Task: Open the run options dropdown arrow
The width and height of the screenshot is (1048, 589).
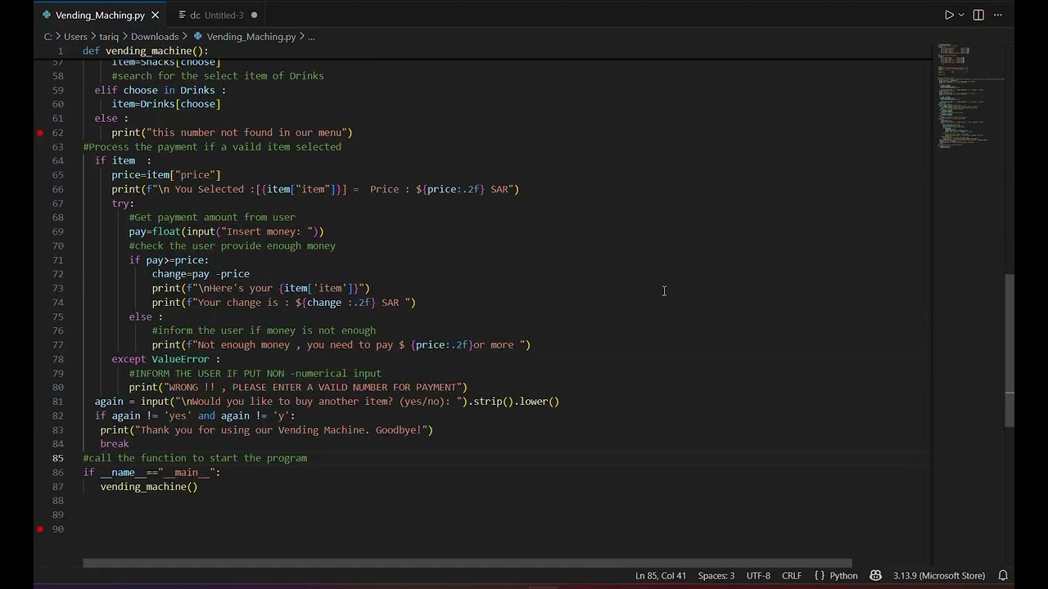Action: point(961,15)
